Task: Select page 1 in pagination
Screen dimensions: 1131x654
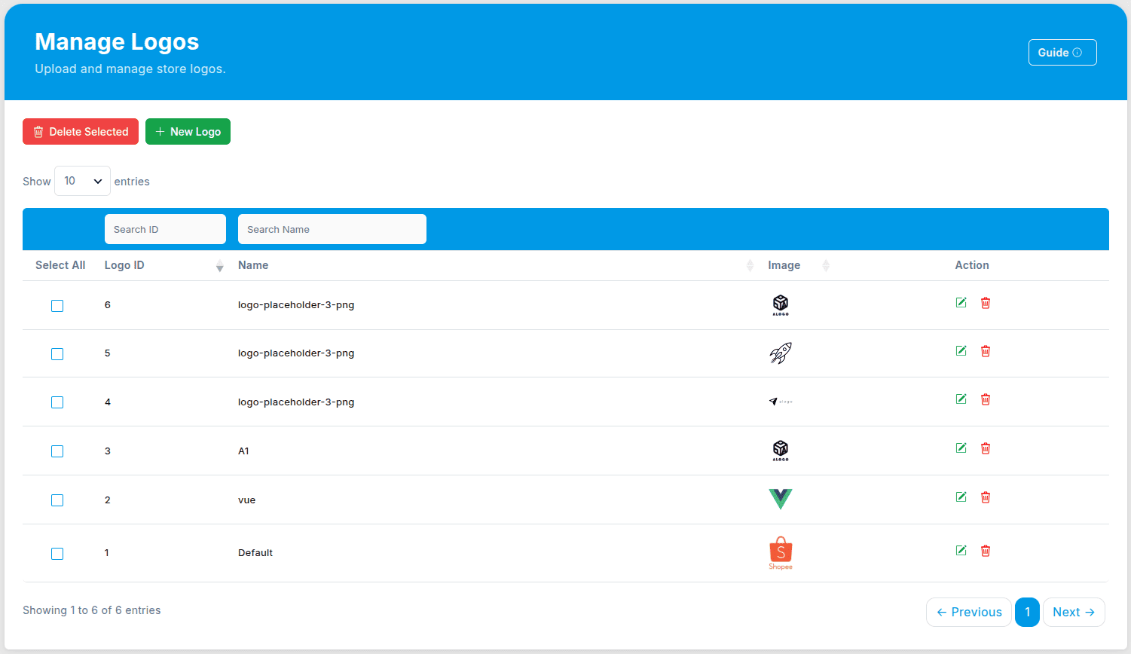Action: point(1027,612)
